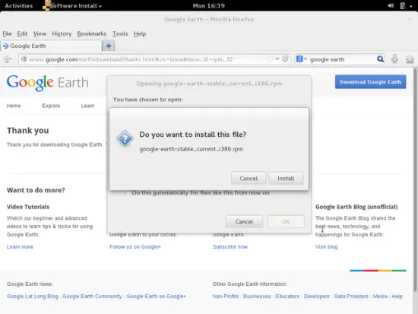This screenshot has height=314, width=418.
Task: Open the Tools menu
Action: (120, 33)
